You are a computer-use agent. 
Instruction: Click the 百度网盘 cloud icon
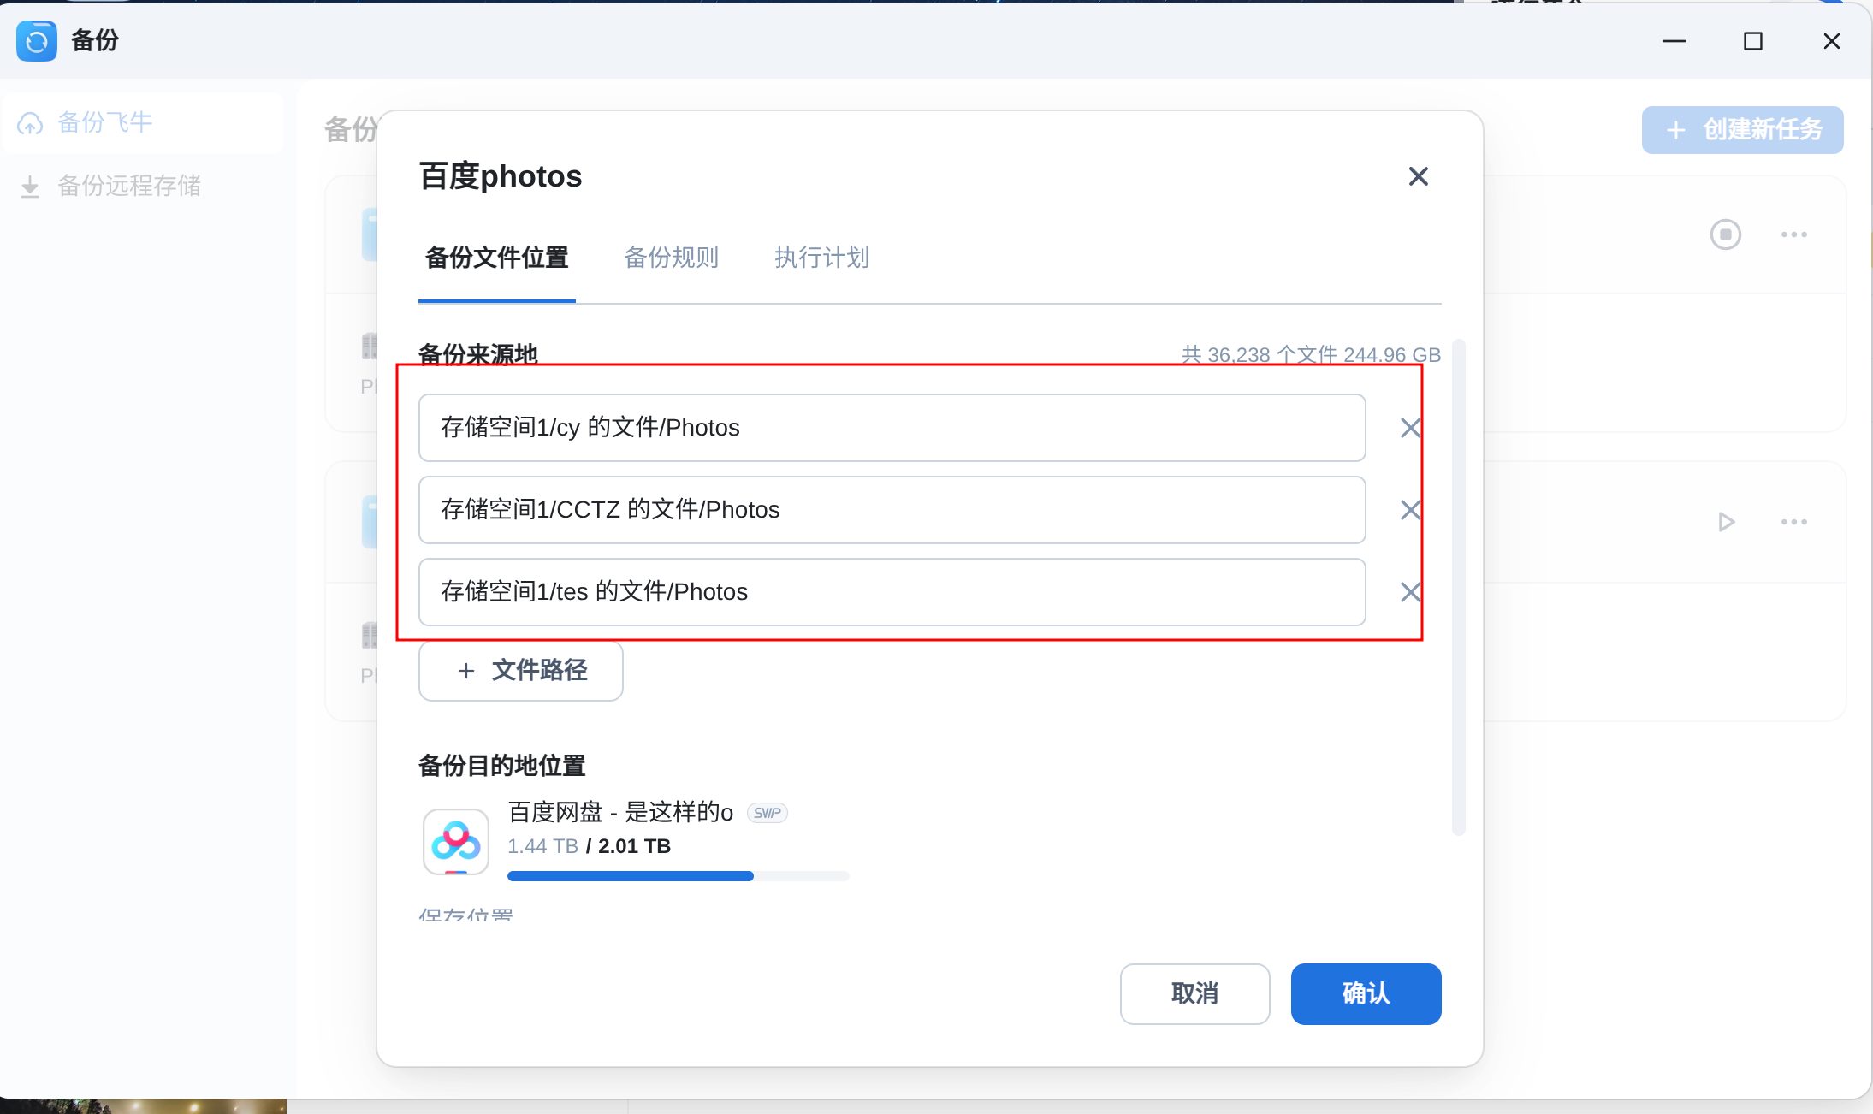click(x=456, y=842)
